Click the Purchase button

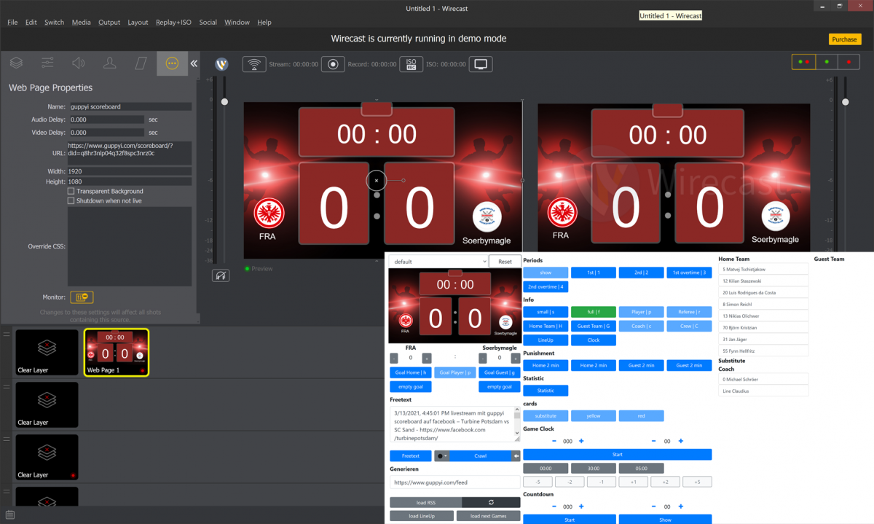pos(844,39)
